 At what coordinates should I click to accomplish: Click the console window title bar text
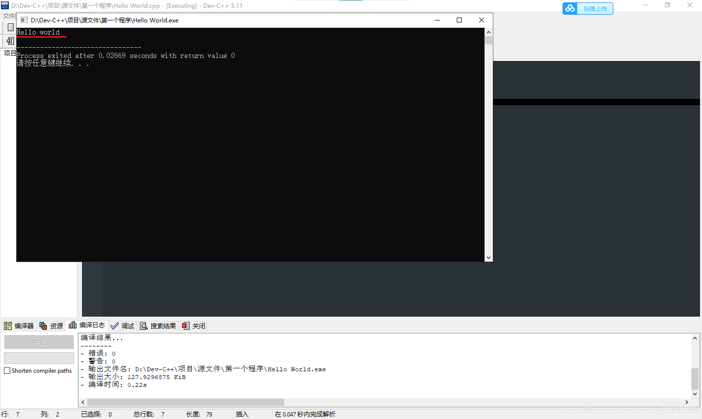(104, 20)
